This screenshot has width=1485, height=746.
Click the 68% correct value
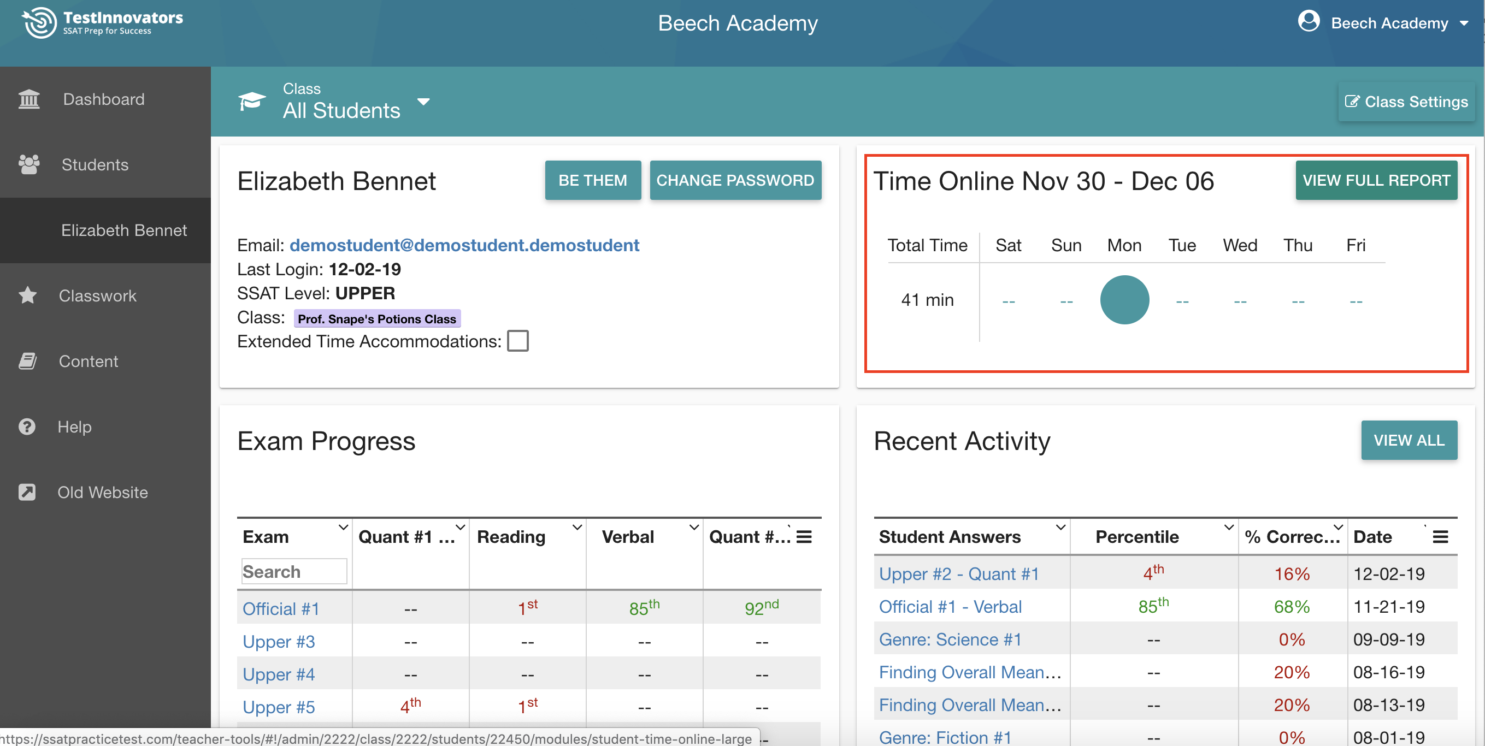coord(1292,607)
